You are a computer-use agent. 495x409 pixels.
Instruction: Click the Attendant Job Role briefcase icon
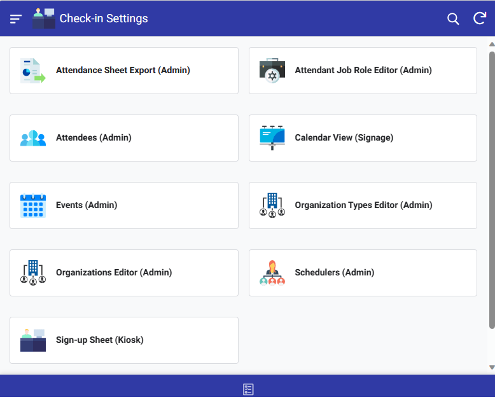tap(272, 71)
